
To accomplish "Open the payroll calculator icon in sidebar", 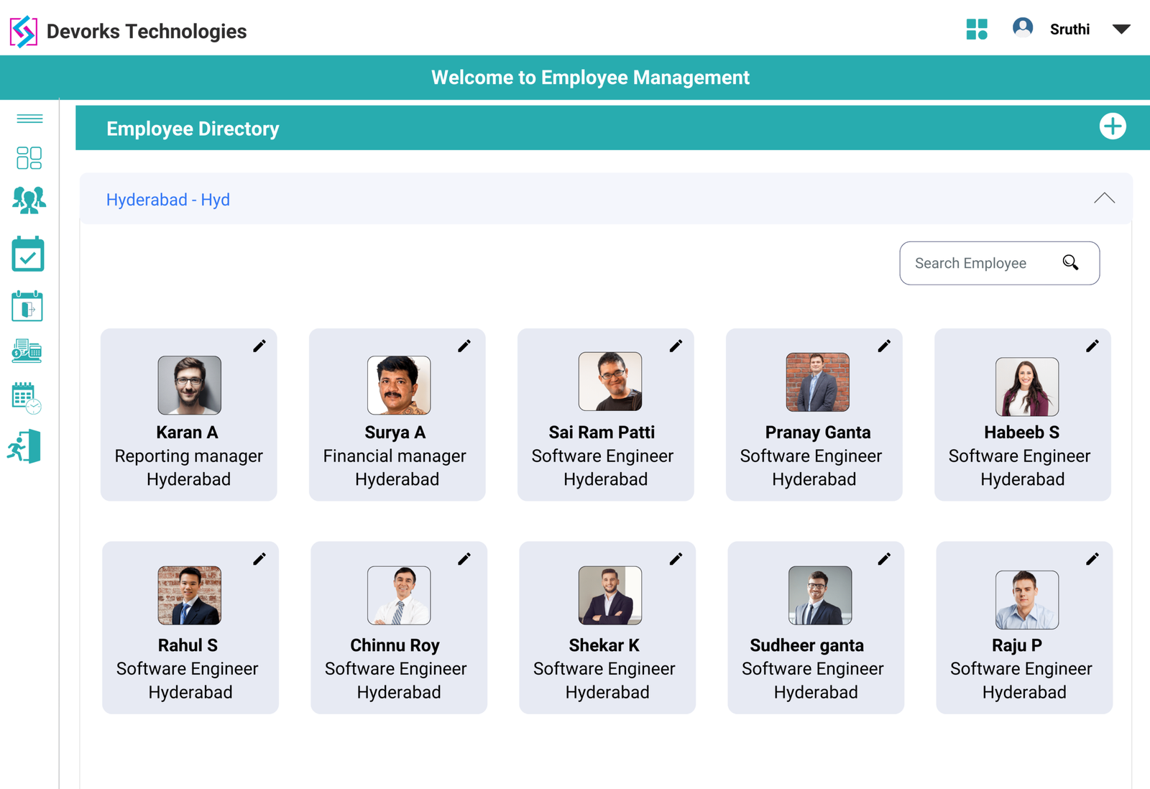I will pyautogui.click(x=27, y=351).
